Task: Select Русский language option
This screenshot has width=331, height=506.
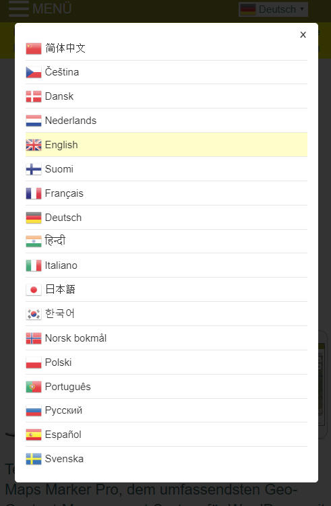Action: (x=167, y=410)
